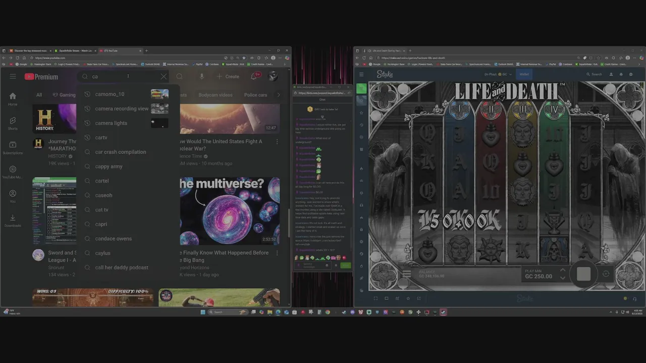This screenshot has height=363, width=646.
Task: Open Stake profile icon
Action: pos(611,74)
